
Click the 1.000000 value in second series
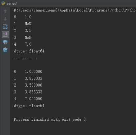coord(34,72)
